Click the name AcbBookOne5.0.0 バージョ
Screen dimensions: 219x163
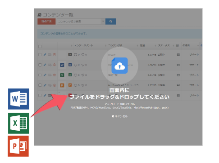[x=123, y=85]
